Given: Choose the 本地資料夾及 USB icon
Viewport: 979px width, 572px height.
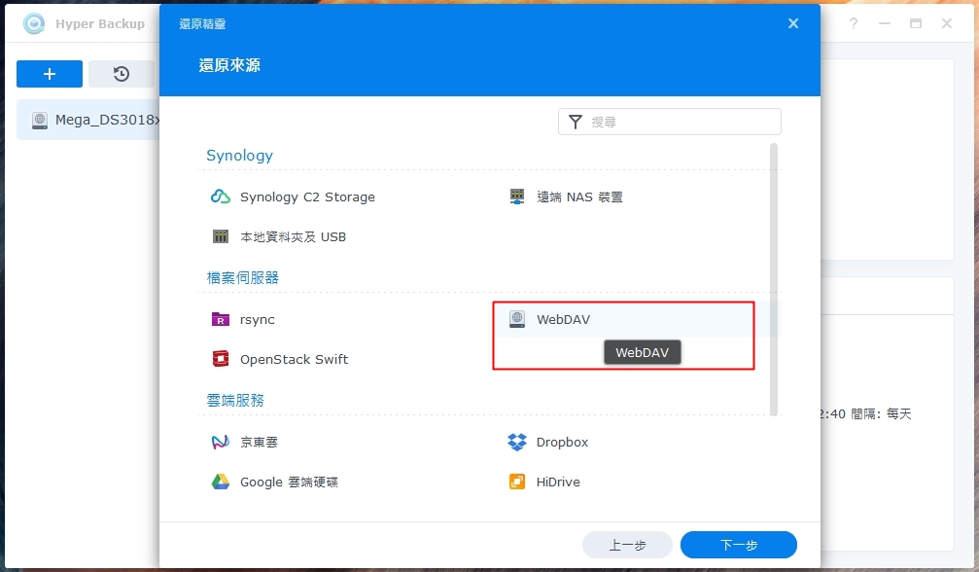Looking at the screenshot, I should (221, 236).
